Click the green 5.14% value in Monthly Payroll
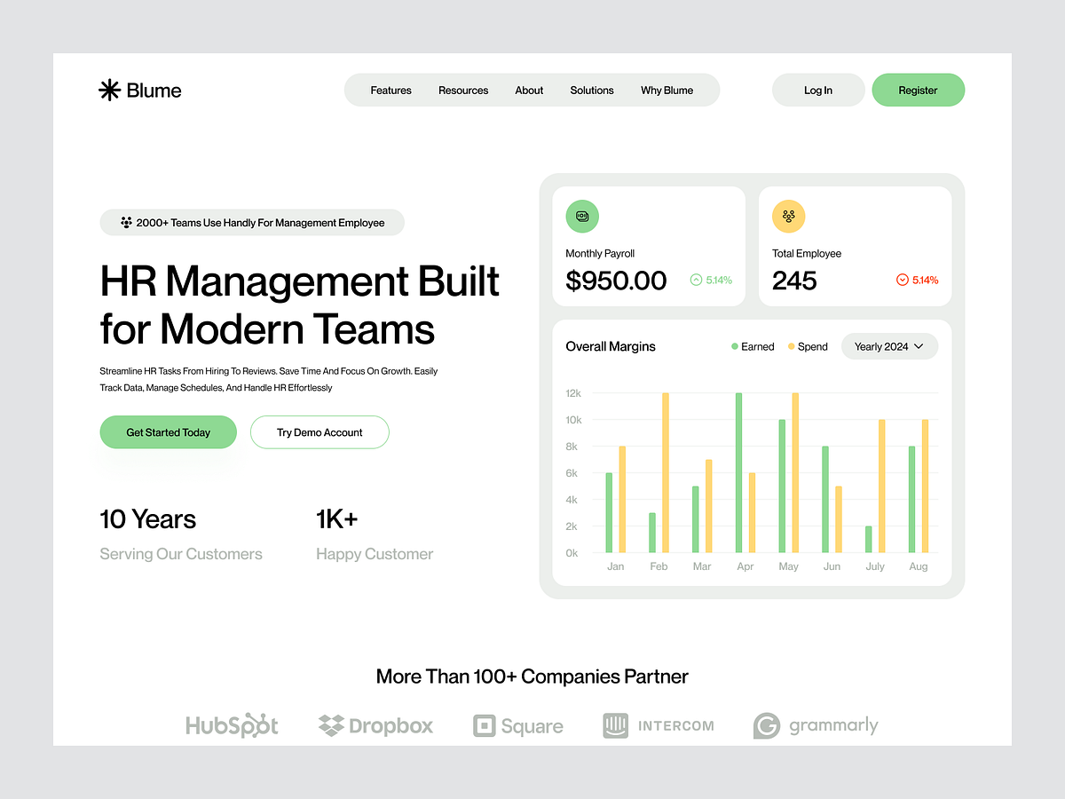The image size is (1065, 799). (x=720, y=280)
